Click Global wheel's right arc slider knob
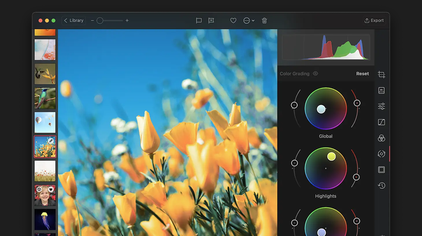 [x=357, y=103]
